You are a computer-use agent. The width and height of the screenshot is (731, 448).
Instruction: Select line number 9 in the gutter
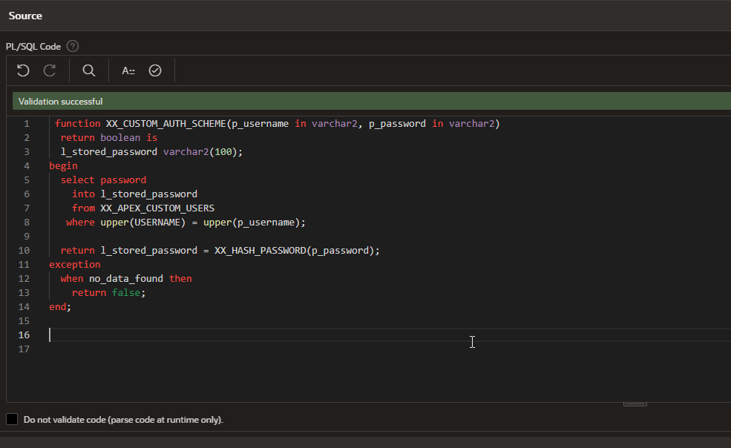click(x=27, y=237)
